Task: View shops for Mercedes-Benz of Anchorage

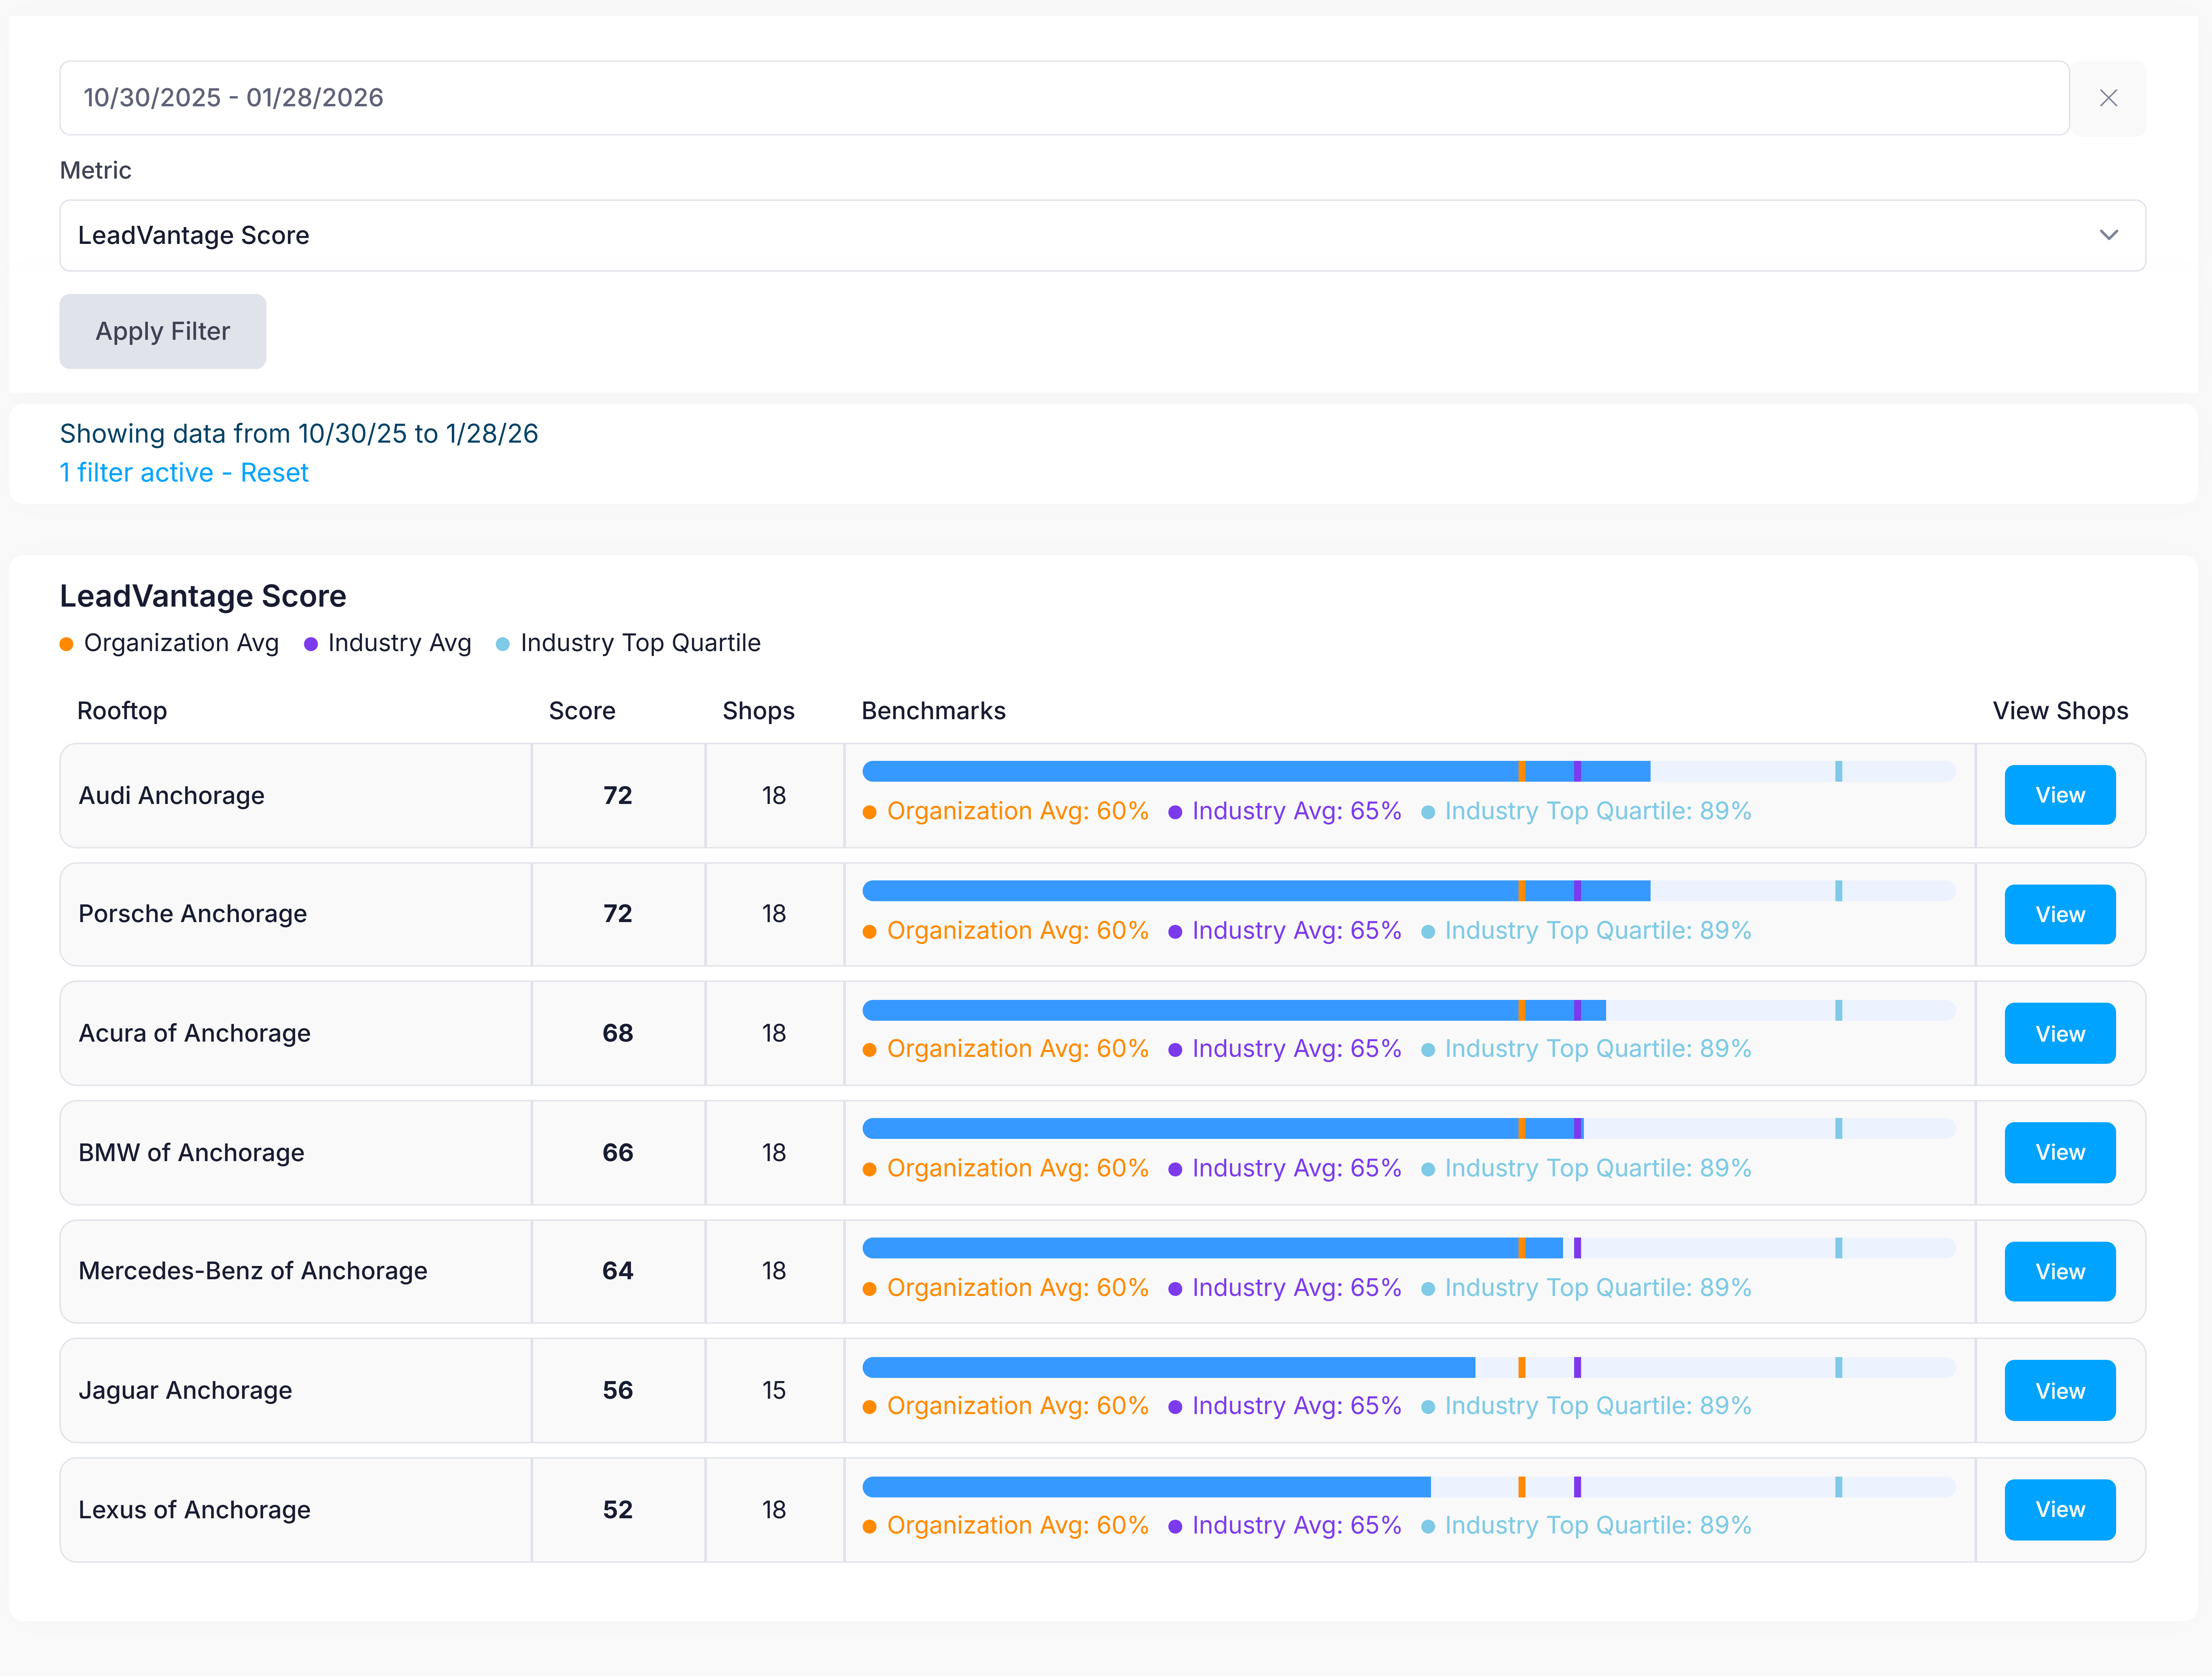Action: point(2059,1272)
